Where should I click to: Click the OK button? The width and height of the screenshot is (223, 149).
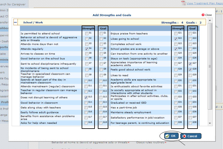click(171, 136)
